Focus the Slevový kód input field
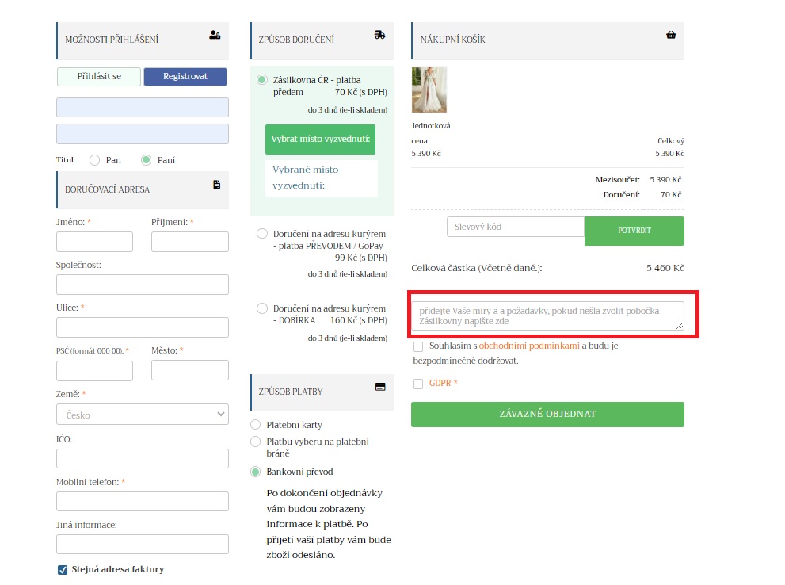The image size is (785, 585). point(516,227)
